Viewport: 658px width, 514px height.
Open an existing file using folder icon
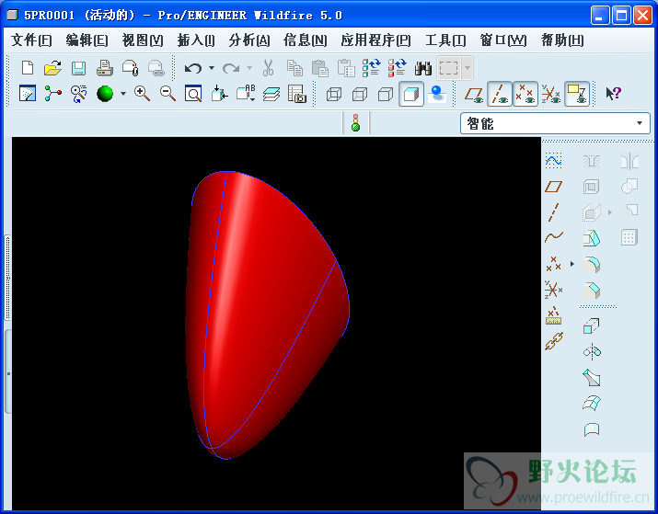[x=52, y=67]
